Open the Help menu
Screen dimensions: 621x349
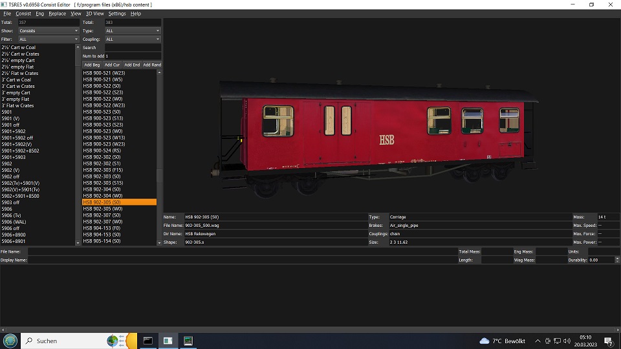(x=136, y=14)
